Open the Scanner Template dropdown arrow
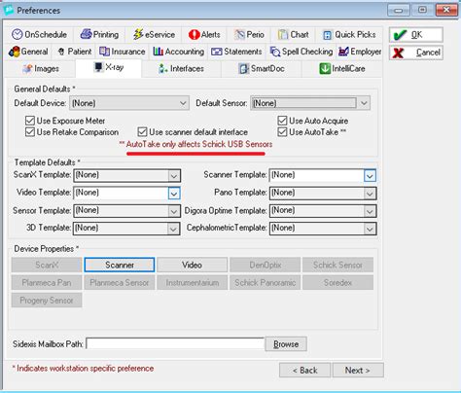 [370, 175]
